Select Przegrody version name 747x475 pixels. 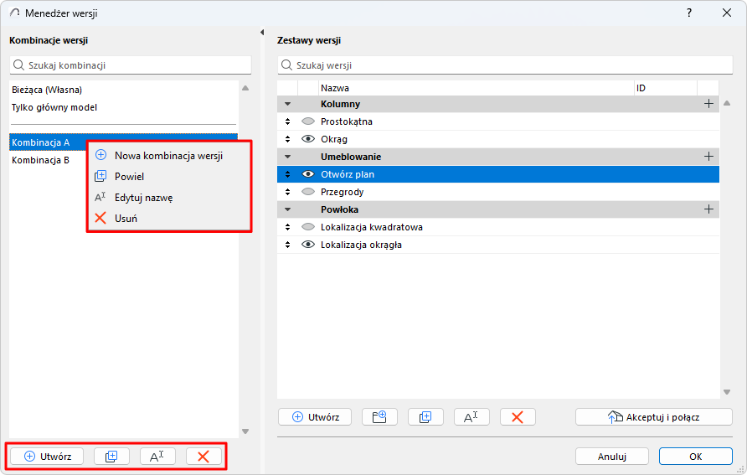coord(342,192)
